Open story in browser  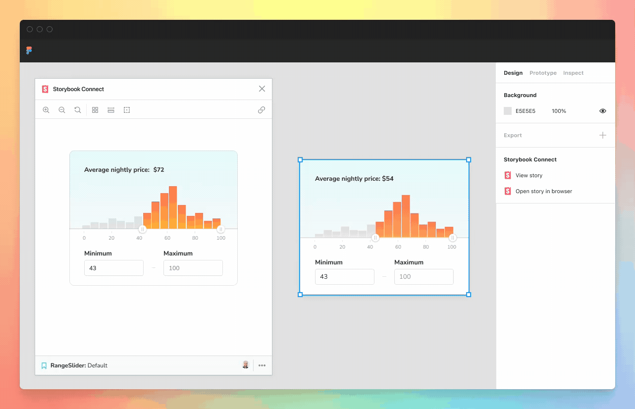point(543,191)
